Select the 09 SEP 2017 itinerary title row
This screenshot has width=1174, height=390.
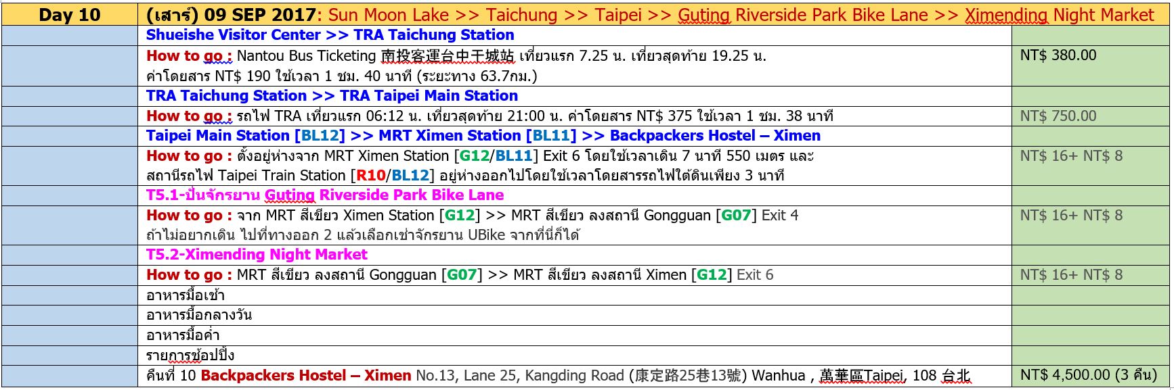click(x=654, y=15)
